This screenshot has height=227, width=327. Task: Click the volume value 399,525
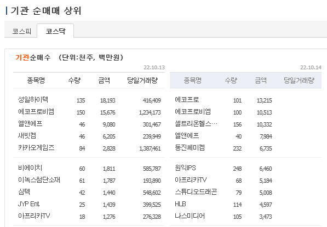(152, 205)
